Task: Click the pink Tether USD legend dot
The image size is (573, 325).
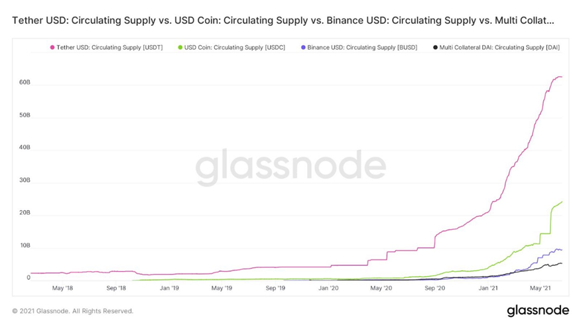Action: tap(53, 47)
